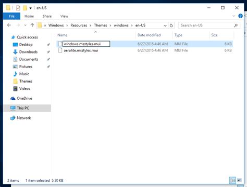Screen dimensions: 247x187
Task: Click the windows.msstyles.mui rename text box
Action: (87, 44)
